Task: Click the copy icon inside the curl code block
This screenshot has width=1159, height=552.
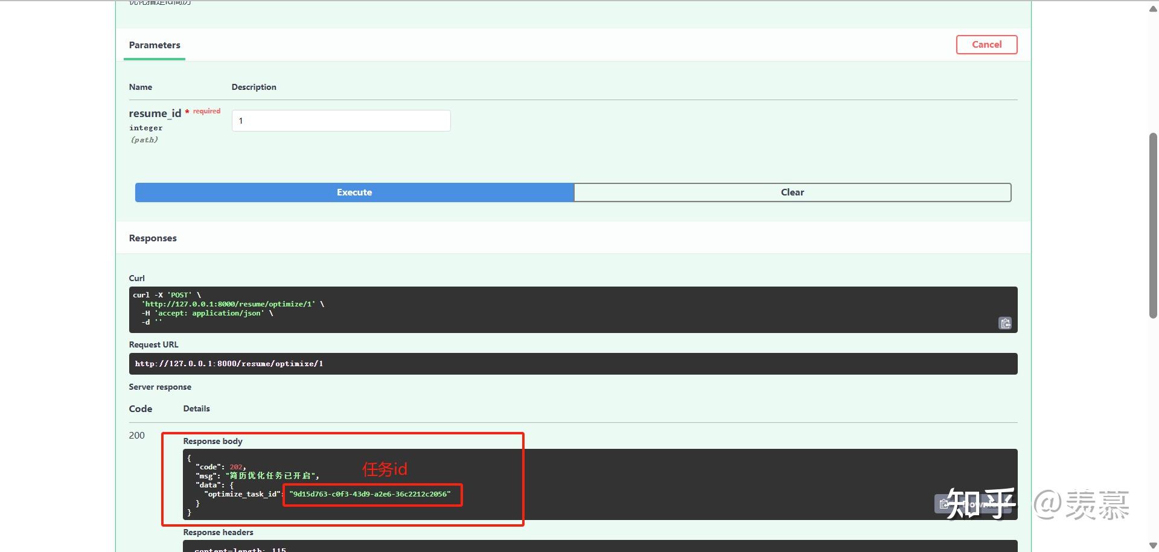Action: [1004, 323]
